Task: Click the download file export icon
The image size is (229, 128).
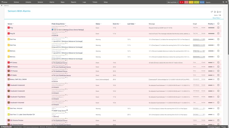Action: coord(218,12)
